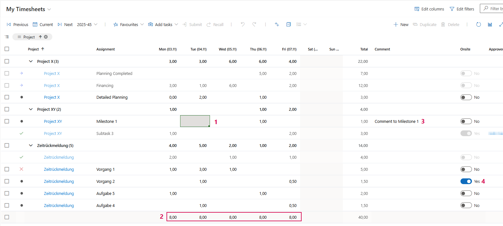Collapse the Zeitrückmeldung group
The image size is (503, 226).
point(31,145)
